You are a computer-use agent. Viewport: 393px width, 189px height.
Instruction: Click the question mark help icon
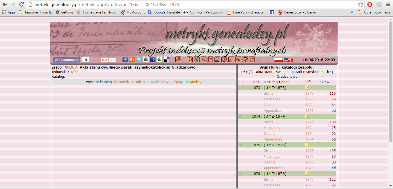pyautogui.click(x=245, y=60)
